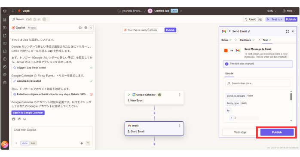Click the trigger status badge on Google Calendar step

pyautogui.click(x=159, y=95)
